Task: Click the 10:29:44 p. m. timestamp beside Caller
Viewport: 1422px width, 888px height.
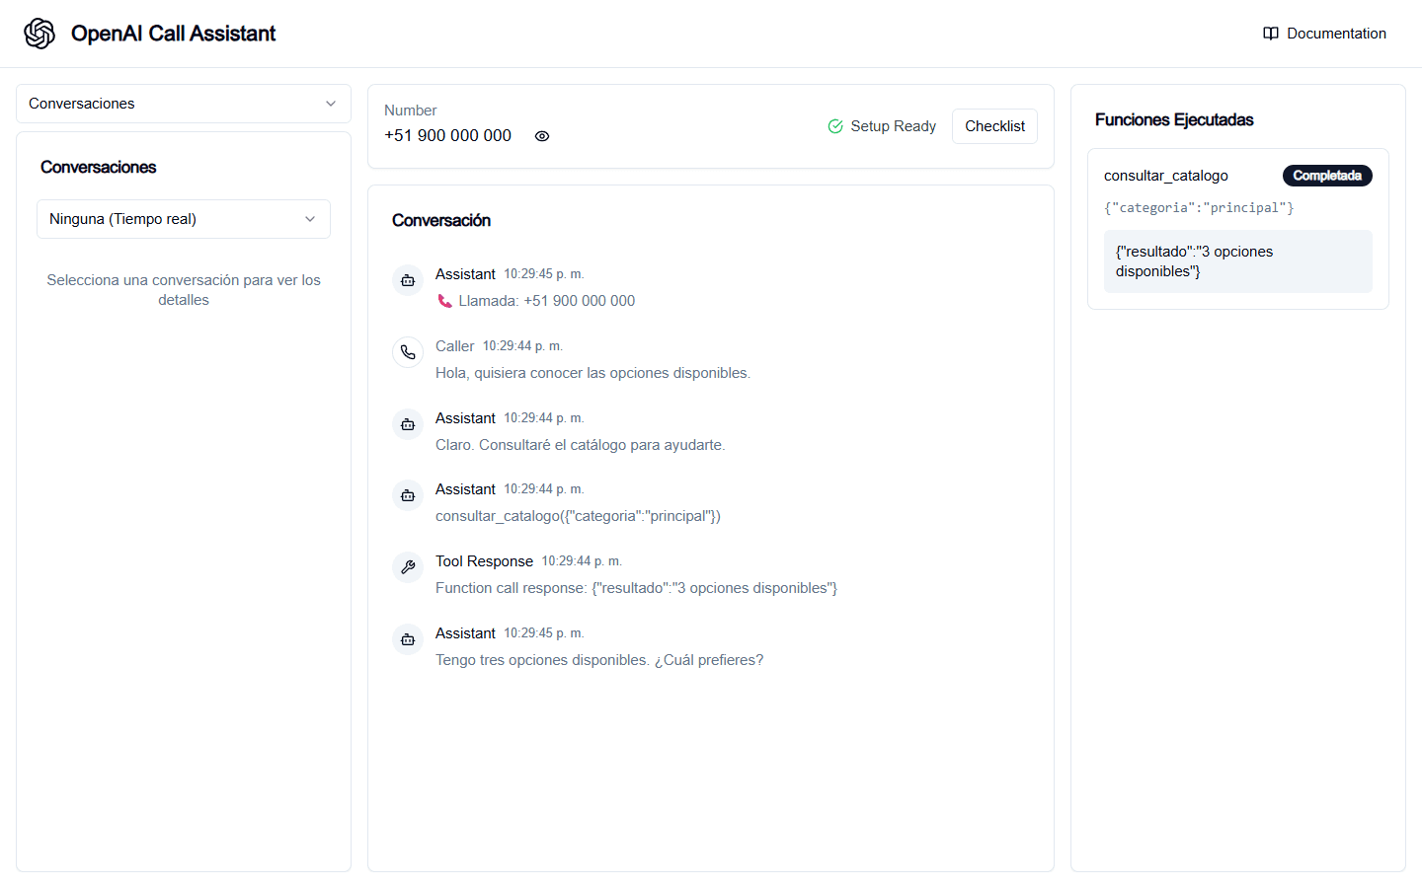Action: coord(522,346)
